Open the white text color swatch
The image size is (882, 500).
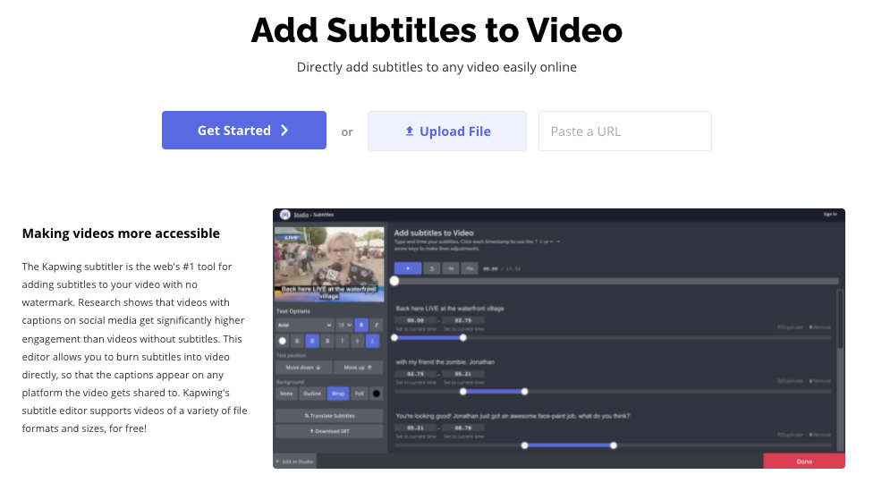point(283,341)
